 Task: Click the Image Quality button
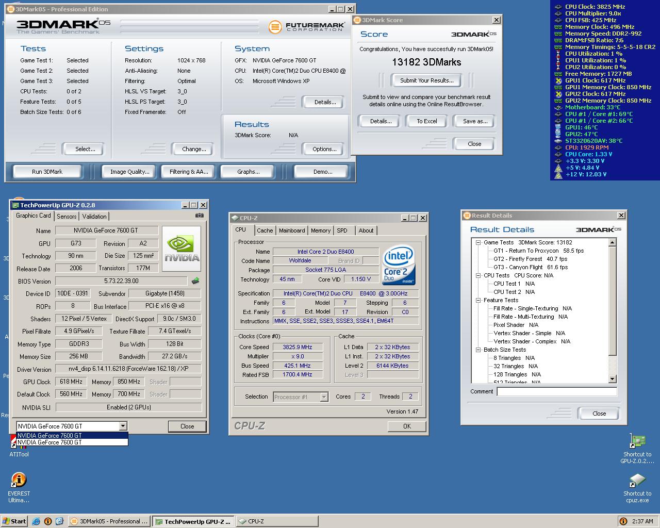click(130, 172)
